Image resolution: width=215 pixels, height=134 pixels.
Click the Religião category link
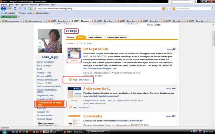point(96,73)
